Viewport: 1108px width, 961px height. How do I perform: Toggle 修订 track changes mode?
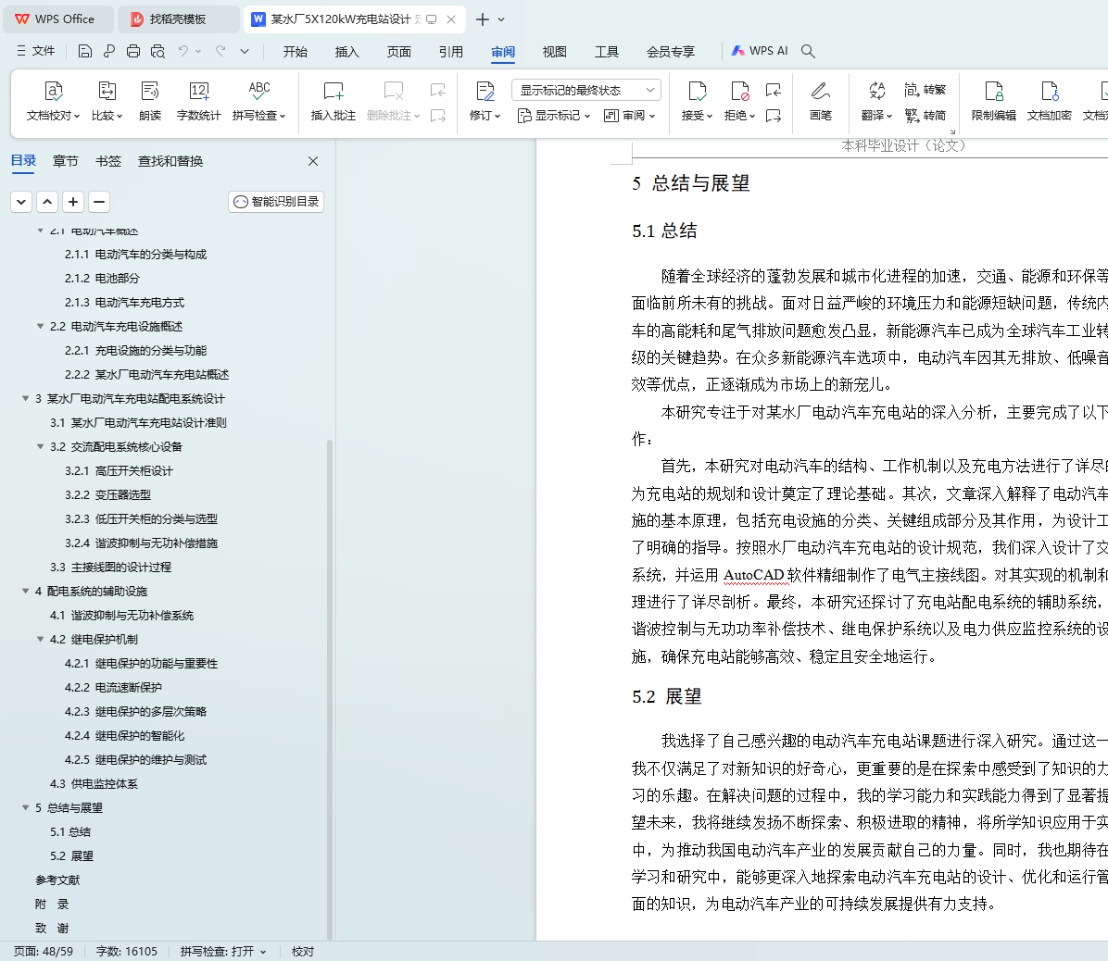(485, 92)
